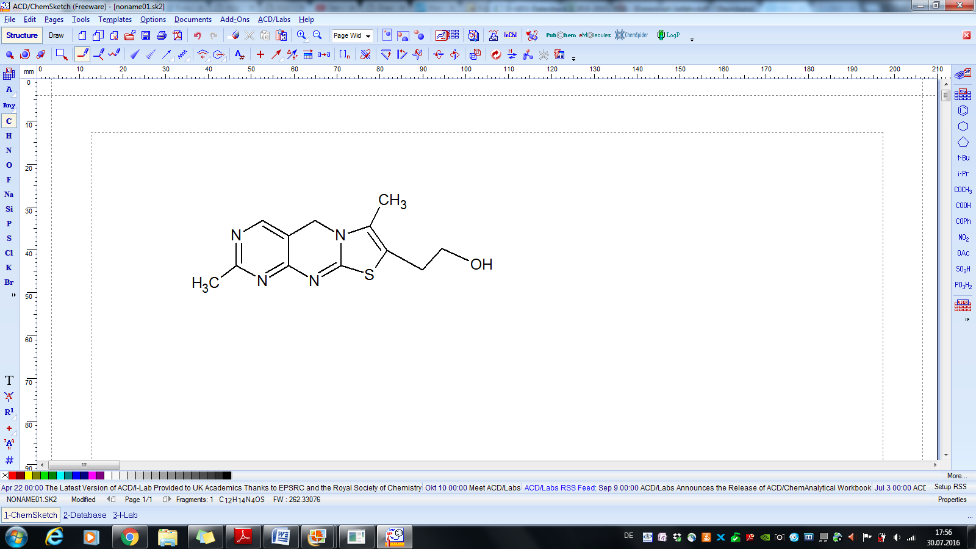The image size is (976, 549).
Task: Open the Add-Ons menu
Action: tap(235, 20)
